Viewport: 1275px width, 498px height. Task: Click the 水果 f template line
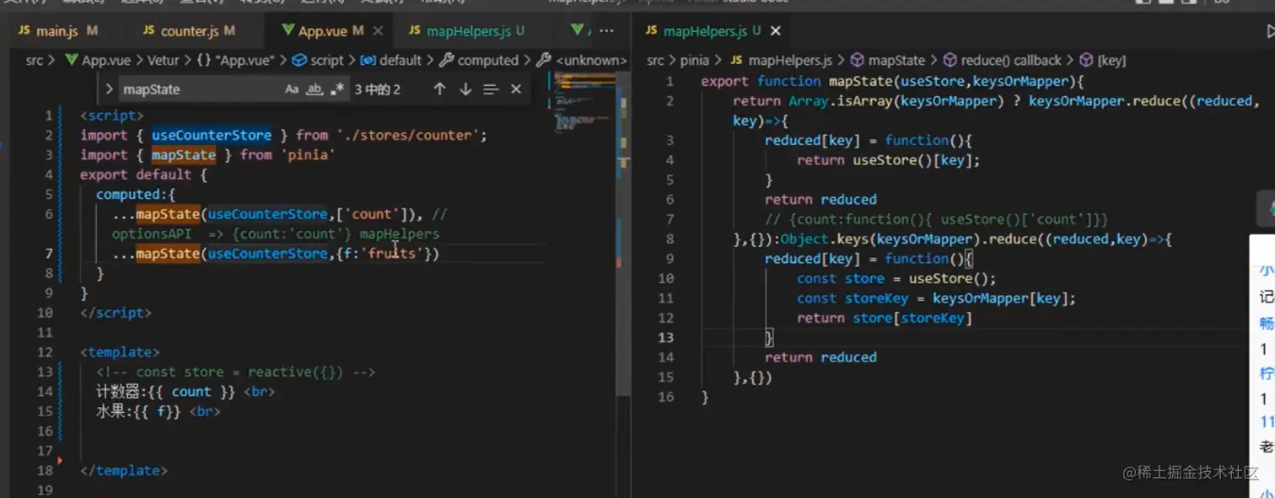[x=159, y=412]
